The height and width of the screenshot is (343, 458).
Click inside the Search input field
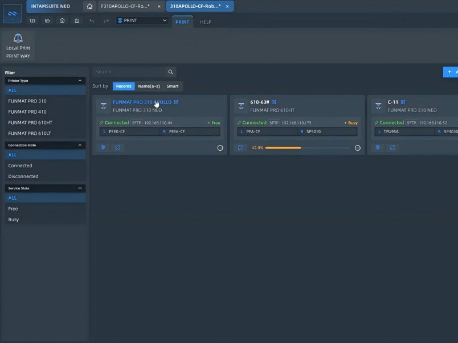[128, 72]
